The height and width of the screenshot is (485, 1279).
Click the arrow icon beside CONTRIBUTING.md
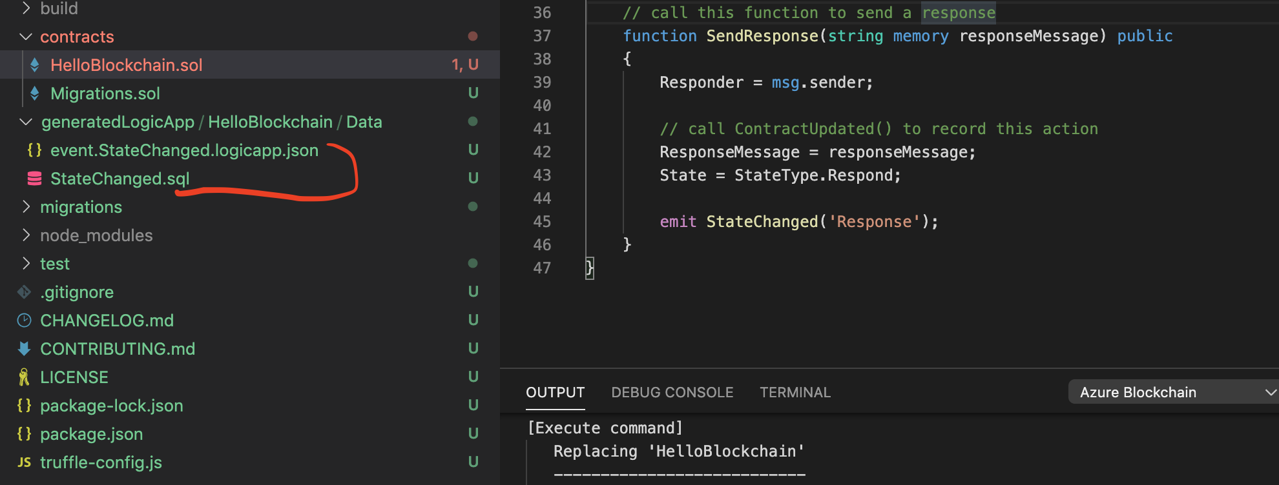(24, 349)
